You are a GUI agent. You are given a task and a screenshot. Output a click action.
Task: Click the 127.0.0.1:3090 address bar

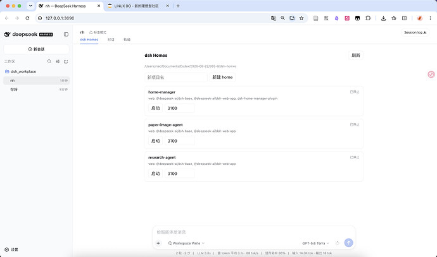click(153, 18)
